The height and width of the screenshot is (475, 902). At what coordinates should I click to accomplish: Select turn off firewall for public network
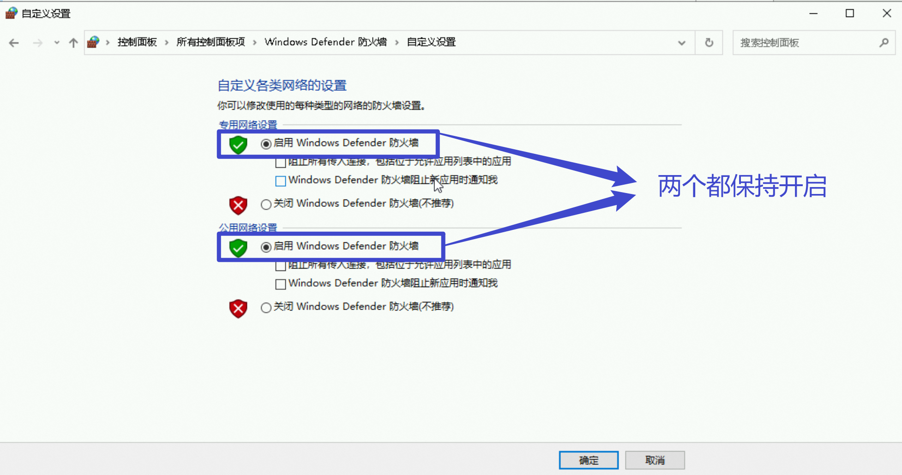coord(266,307)
